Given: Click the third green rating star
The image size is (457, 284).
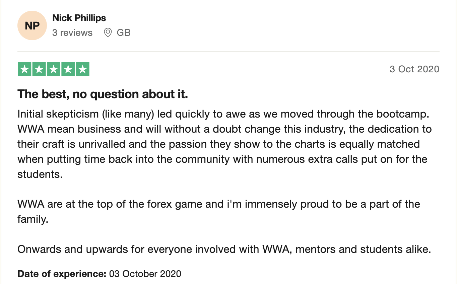Looking at the screenshot, I should 53,69.
